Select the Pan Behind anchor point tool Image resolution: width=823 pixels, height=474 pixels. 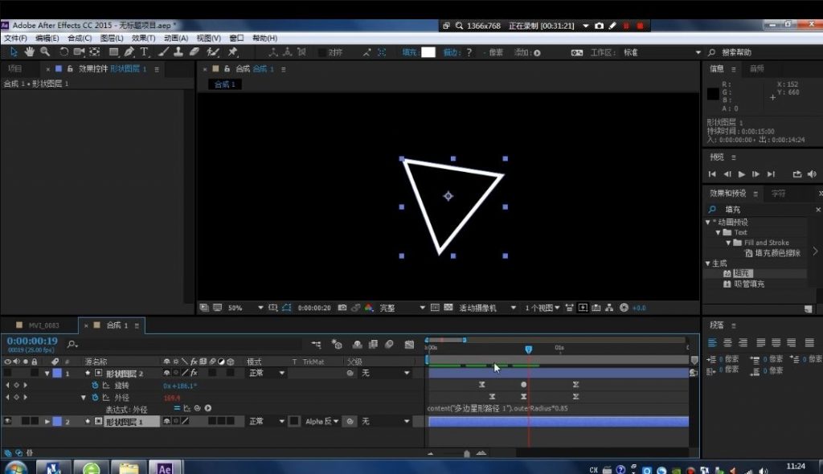[95, 52]
